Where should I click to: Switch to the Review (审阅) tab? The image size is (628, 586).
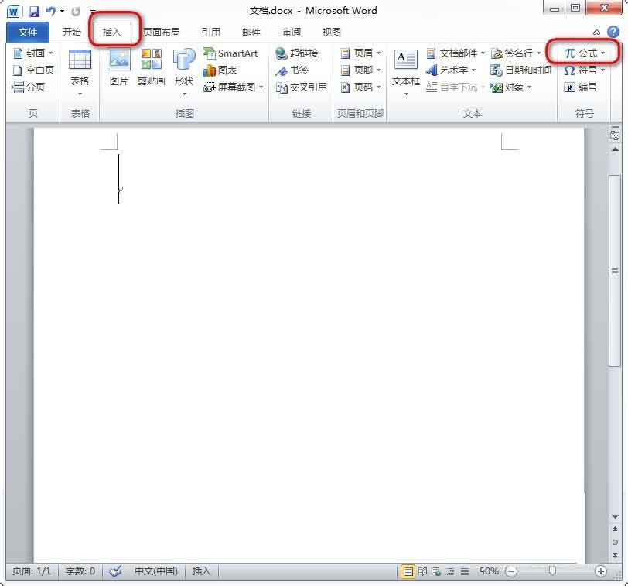[x=292, y=32]
